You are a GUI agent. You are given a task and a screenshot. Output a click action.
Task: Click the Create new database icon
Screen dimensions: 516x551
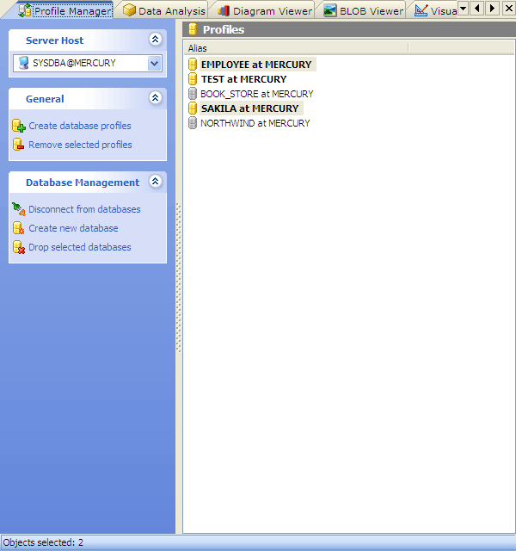19,228
